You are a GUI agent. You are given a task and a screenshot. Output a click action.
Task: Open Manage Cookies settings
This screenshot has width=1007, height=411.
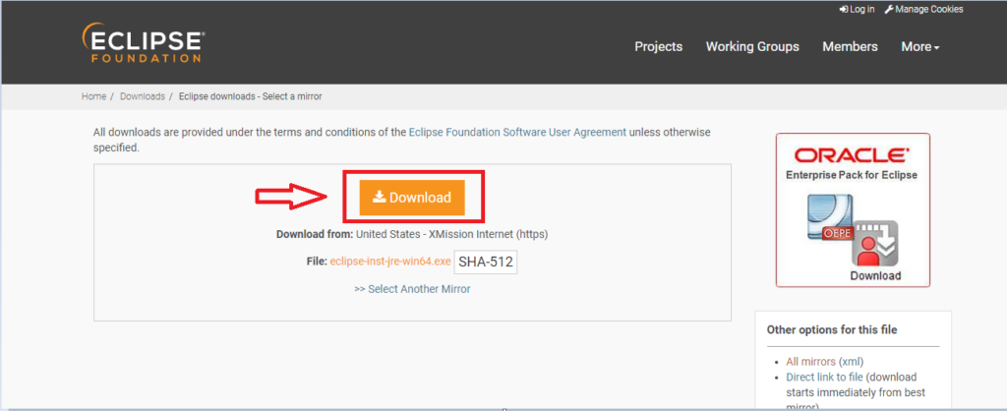pos(923,9)
